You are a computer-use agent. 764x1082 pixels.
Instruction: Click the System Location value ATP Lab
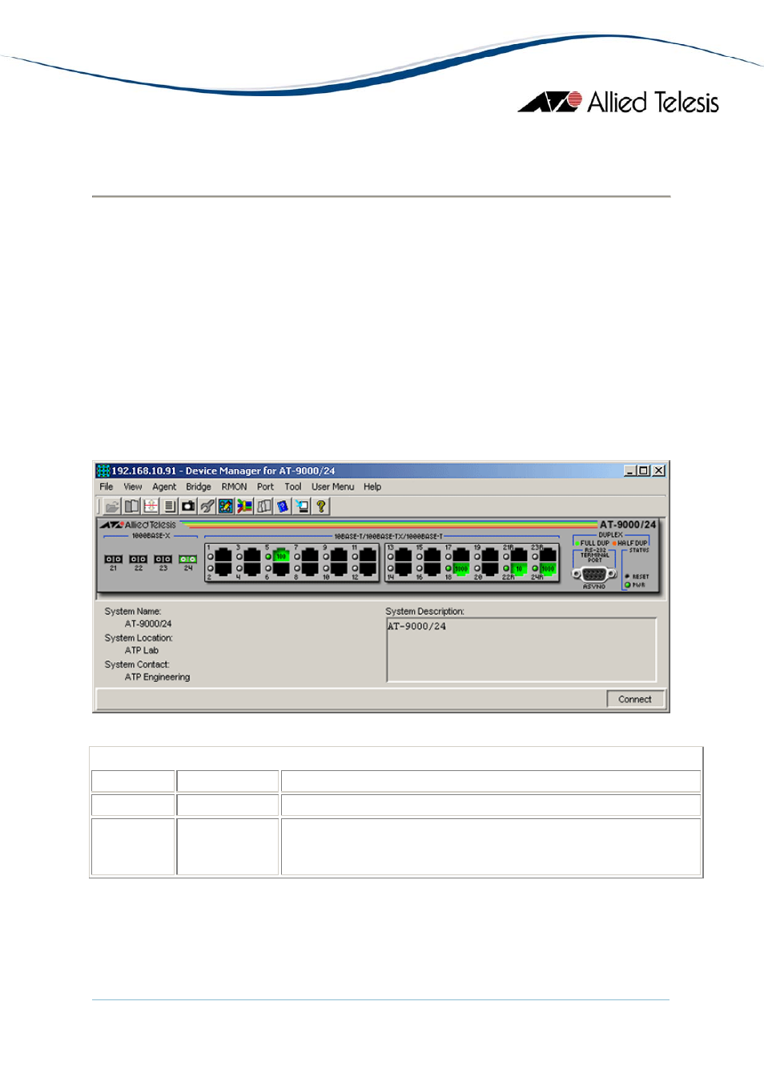coord(142,650)
